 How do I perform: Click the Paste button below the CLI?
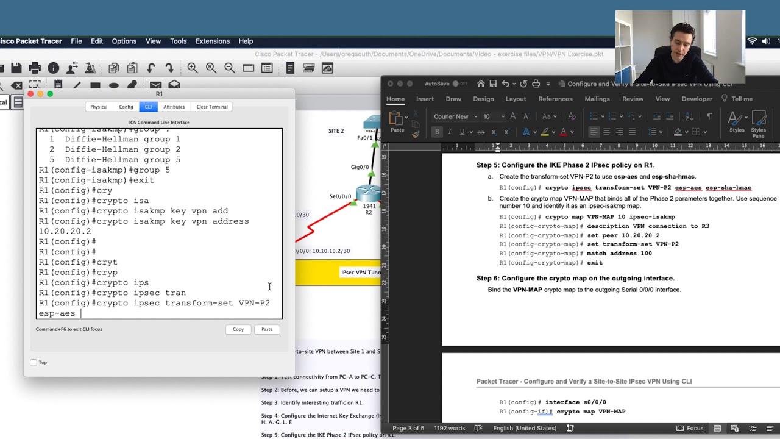pos(267,329)
